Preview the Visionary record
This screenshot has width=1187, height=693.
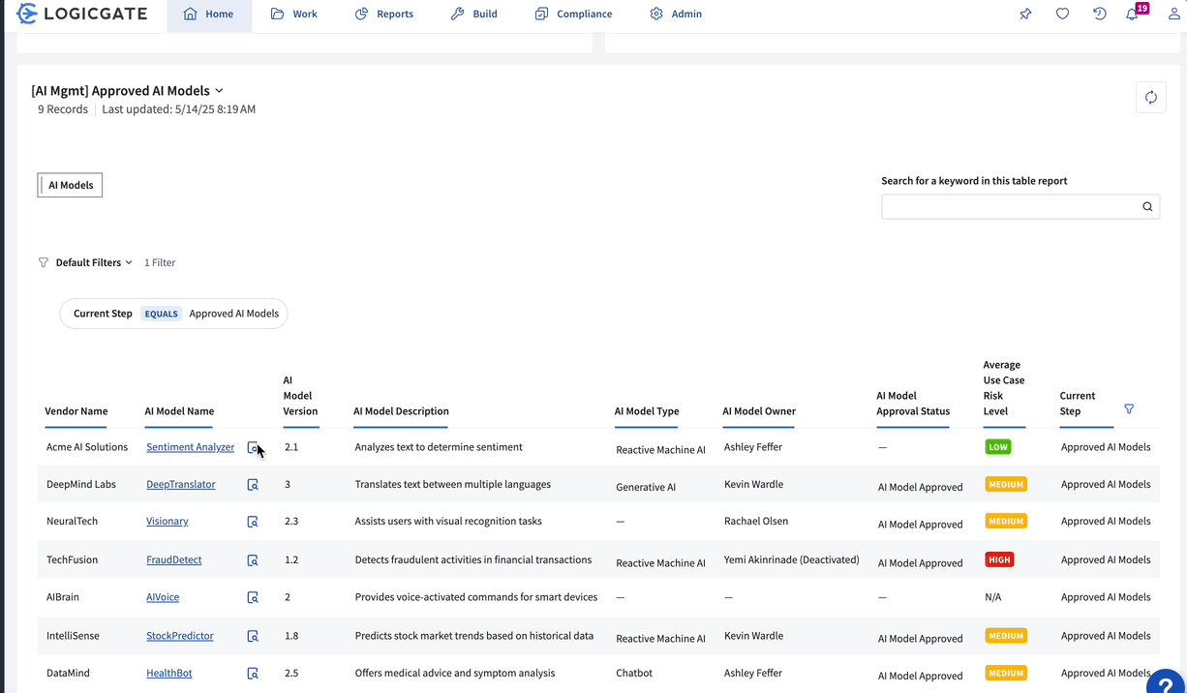pyautogui.click(x=253, y=521)
